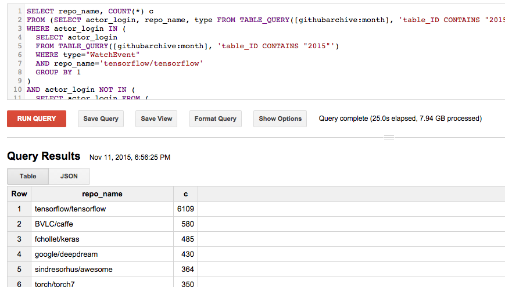The image size is (505, 287).
Task: Click line number 5 in the gutter
Action: (20, 46)
